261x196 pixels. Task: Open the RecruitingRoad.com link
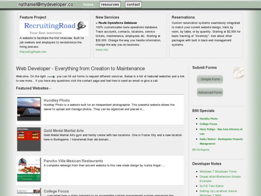click(x=33, y=52)
